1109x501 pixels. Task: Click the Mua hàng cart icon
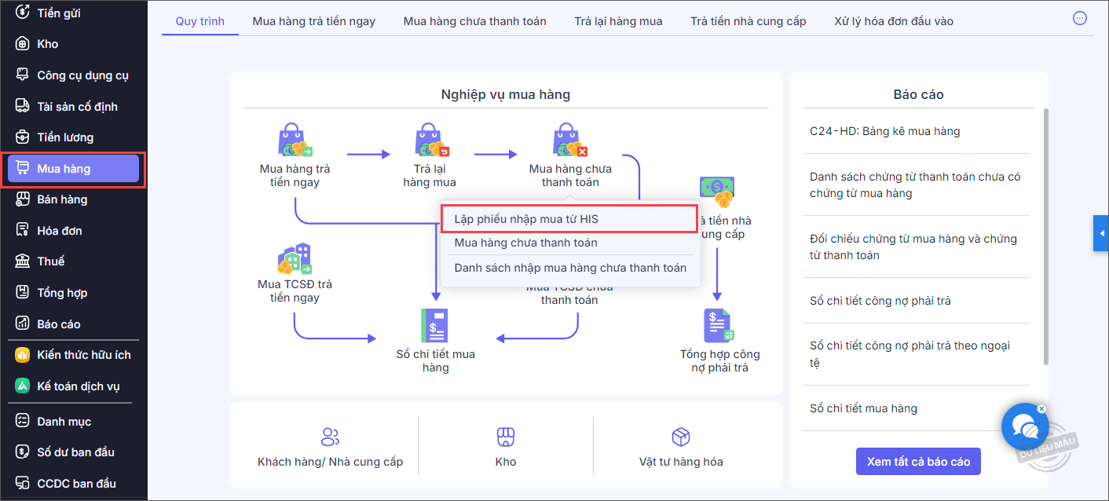point(23,168)
